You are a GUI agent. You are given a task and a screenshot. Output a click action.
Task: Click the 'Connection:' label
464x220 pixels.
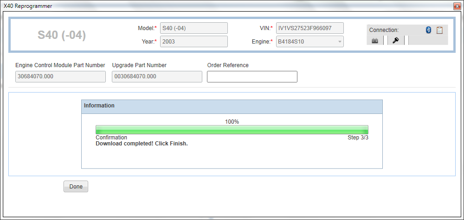pyautogui.click(x=384, y=30)
